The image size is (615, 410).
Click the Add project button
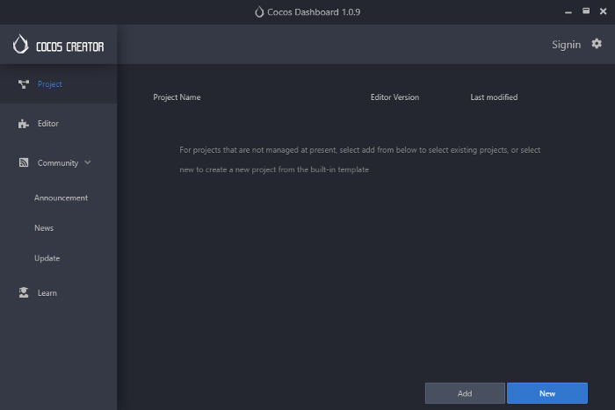point(465,393)
